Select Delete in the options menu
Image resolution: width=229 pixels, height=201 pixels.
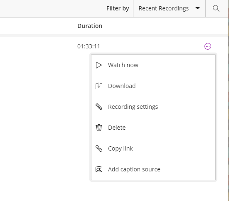point(153,128)
